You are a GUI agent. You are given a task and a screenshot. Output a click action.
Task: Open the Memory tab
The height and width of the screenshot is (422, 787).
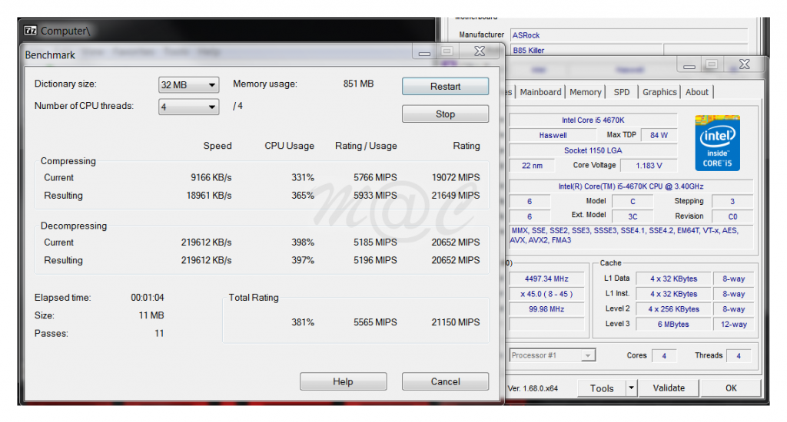point(585,92)
